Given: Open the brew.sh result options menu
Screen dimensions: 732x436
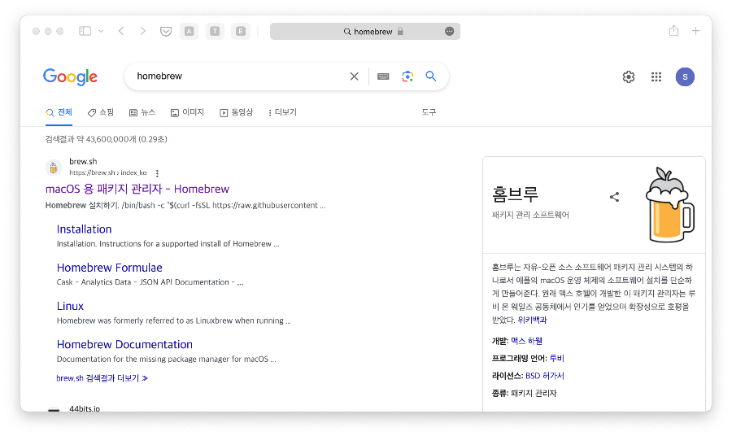Looking at the screenshot, I should [157, 173].
